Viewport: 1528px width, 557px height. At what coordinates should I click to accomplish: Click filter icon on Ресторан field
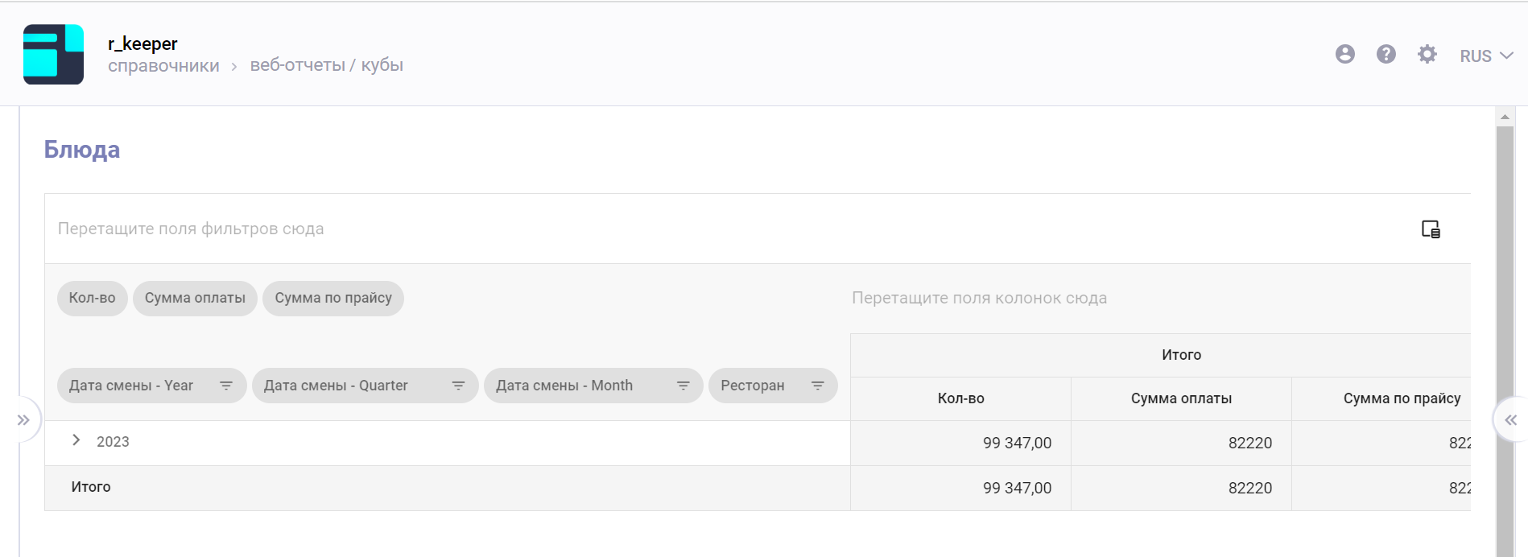(817, 386)
